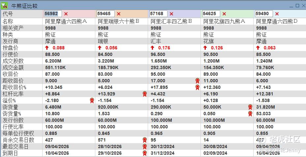Select name 阿里花旗四九熊A
The height and width of the screenshot is (157, 306).
click(224, 21)
